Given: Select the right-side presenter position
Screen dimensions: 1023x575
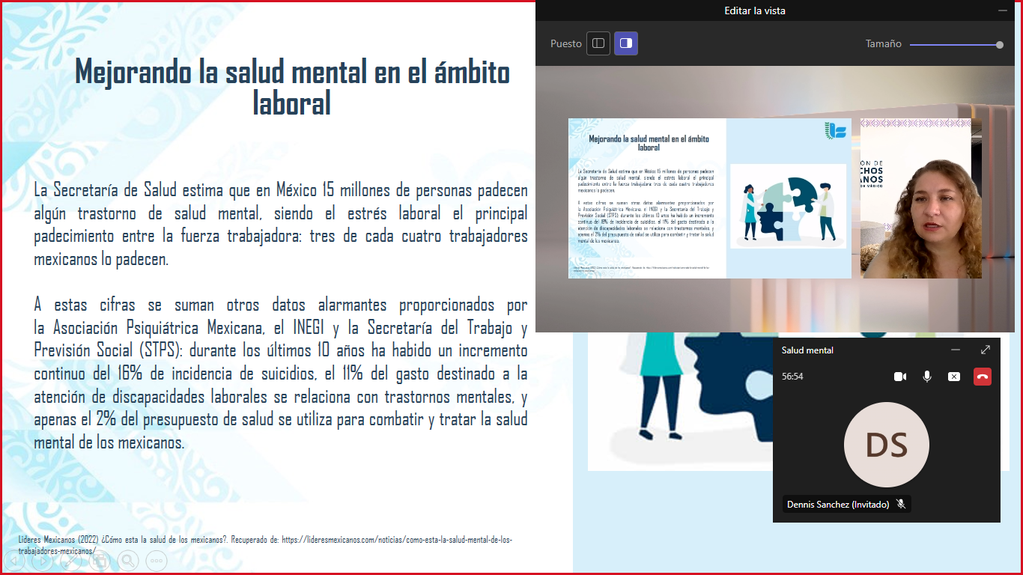Looking at the screenshot, I should click(x=626, y=43).
